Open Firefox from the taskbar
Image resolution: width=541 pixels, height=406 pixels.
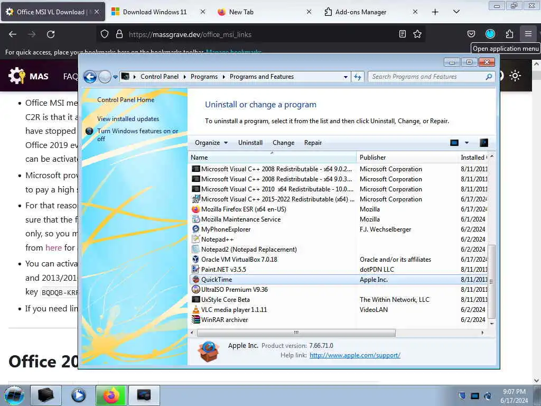111,395
